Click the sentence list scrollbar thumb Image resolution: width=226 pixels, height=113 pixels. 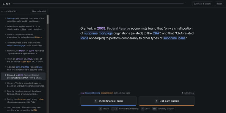[x=48, y=19]
